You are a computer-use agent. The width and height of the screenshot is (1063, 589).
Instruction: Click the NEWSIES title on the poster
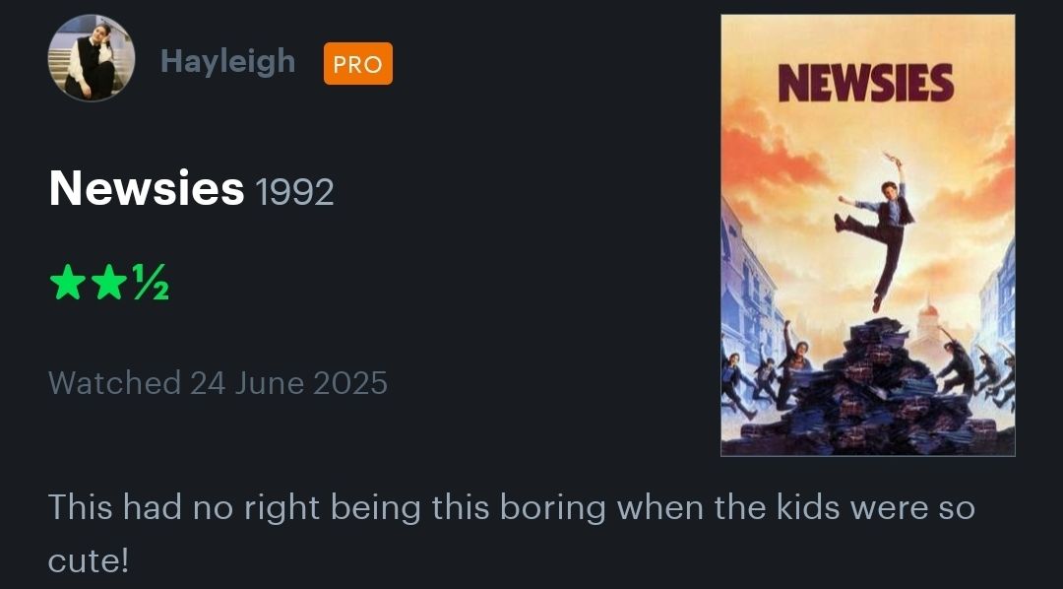coord(866,84)
